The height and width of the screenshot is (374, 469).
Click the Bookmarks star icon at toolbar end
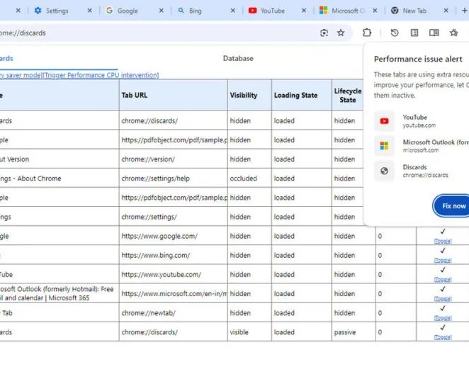tap(453, 33)
